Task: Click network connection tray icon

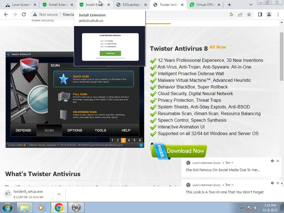Action: [242, 208]
